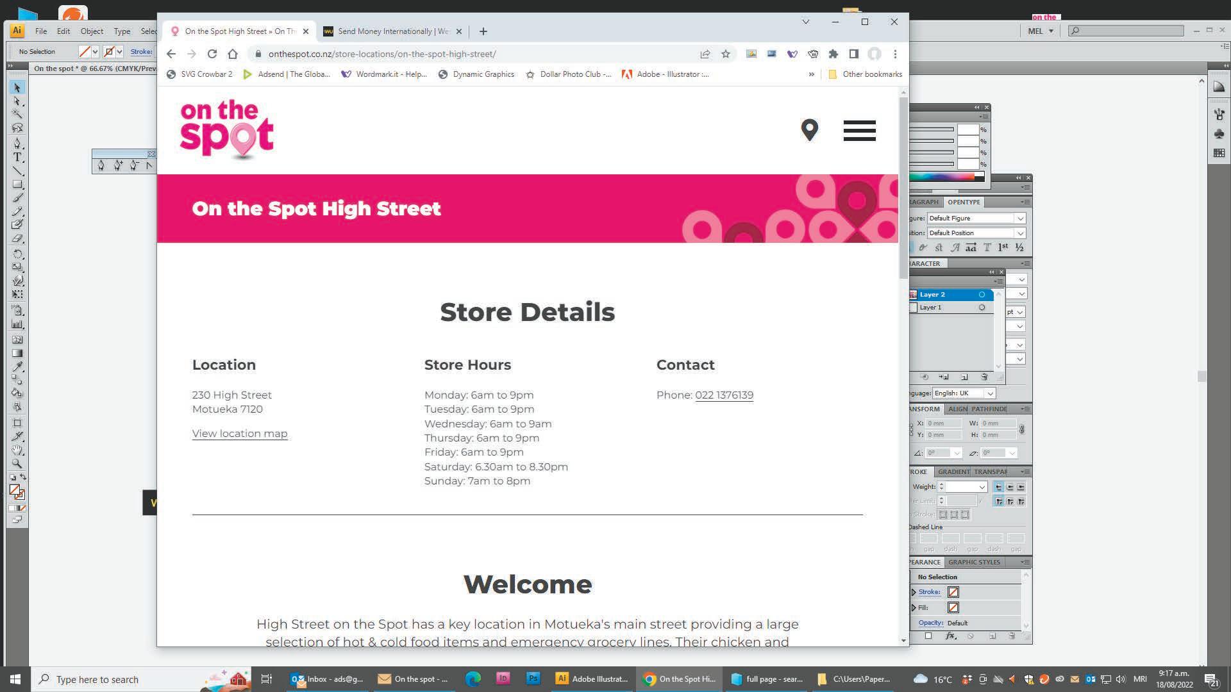
Task: Toggle constrain width and height proportions link
Action: [1022, 429]
